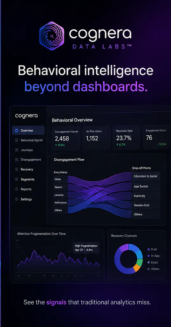The height and width of the screenshot is (327, 171).
Task: Select the App Switch drop-off node
Action: click(146, 186)
